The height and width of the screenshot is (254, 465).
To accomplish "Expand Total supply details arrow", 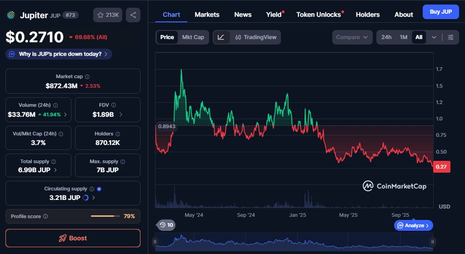I will coord(55,170).
